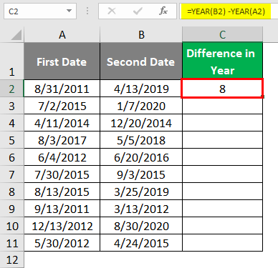Click the First Date header cell
Image resolution: width=278 pixels, height=268 pixels.
(62, 61)
